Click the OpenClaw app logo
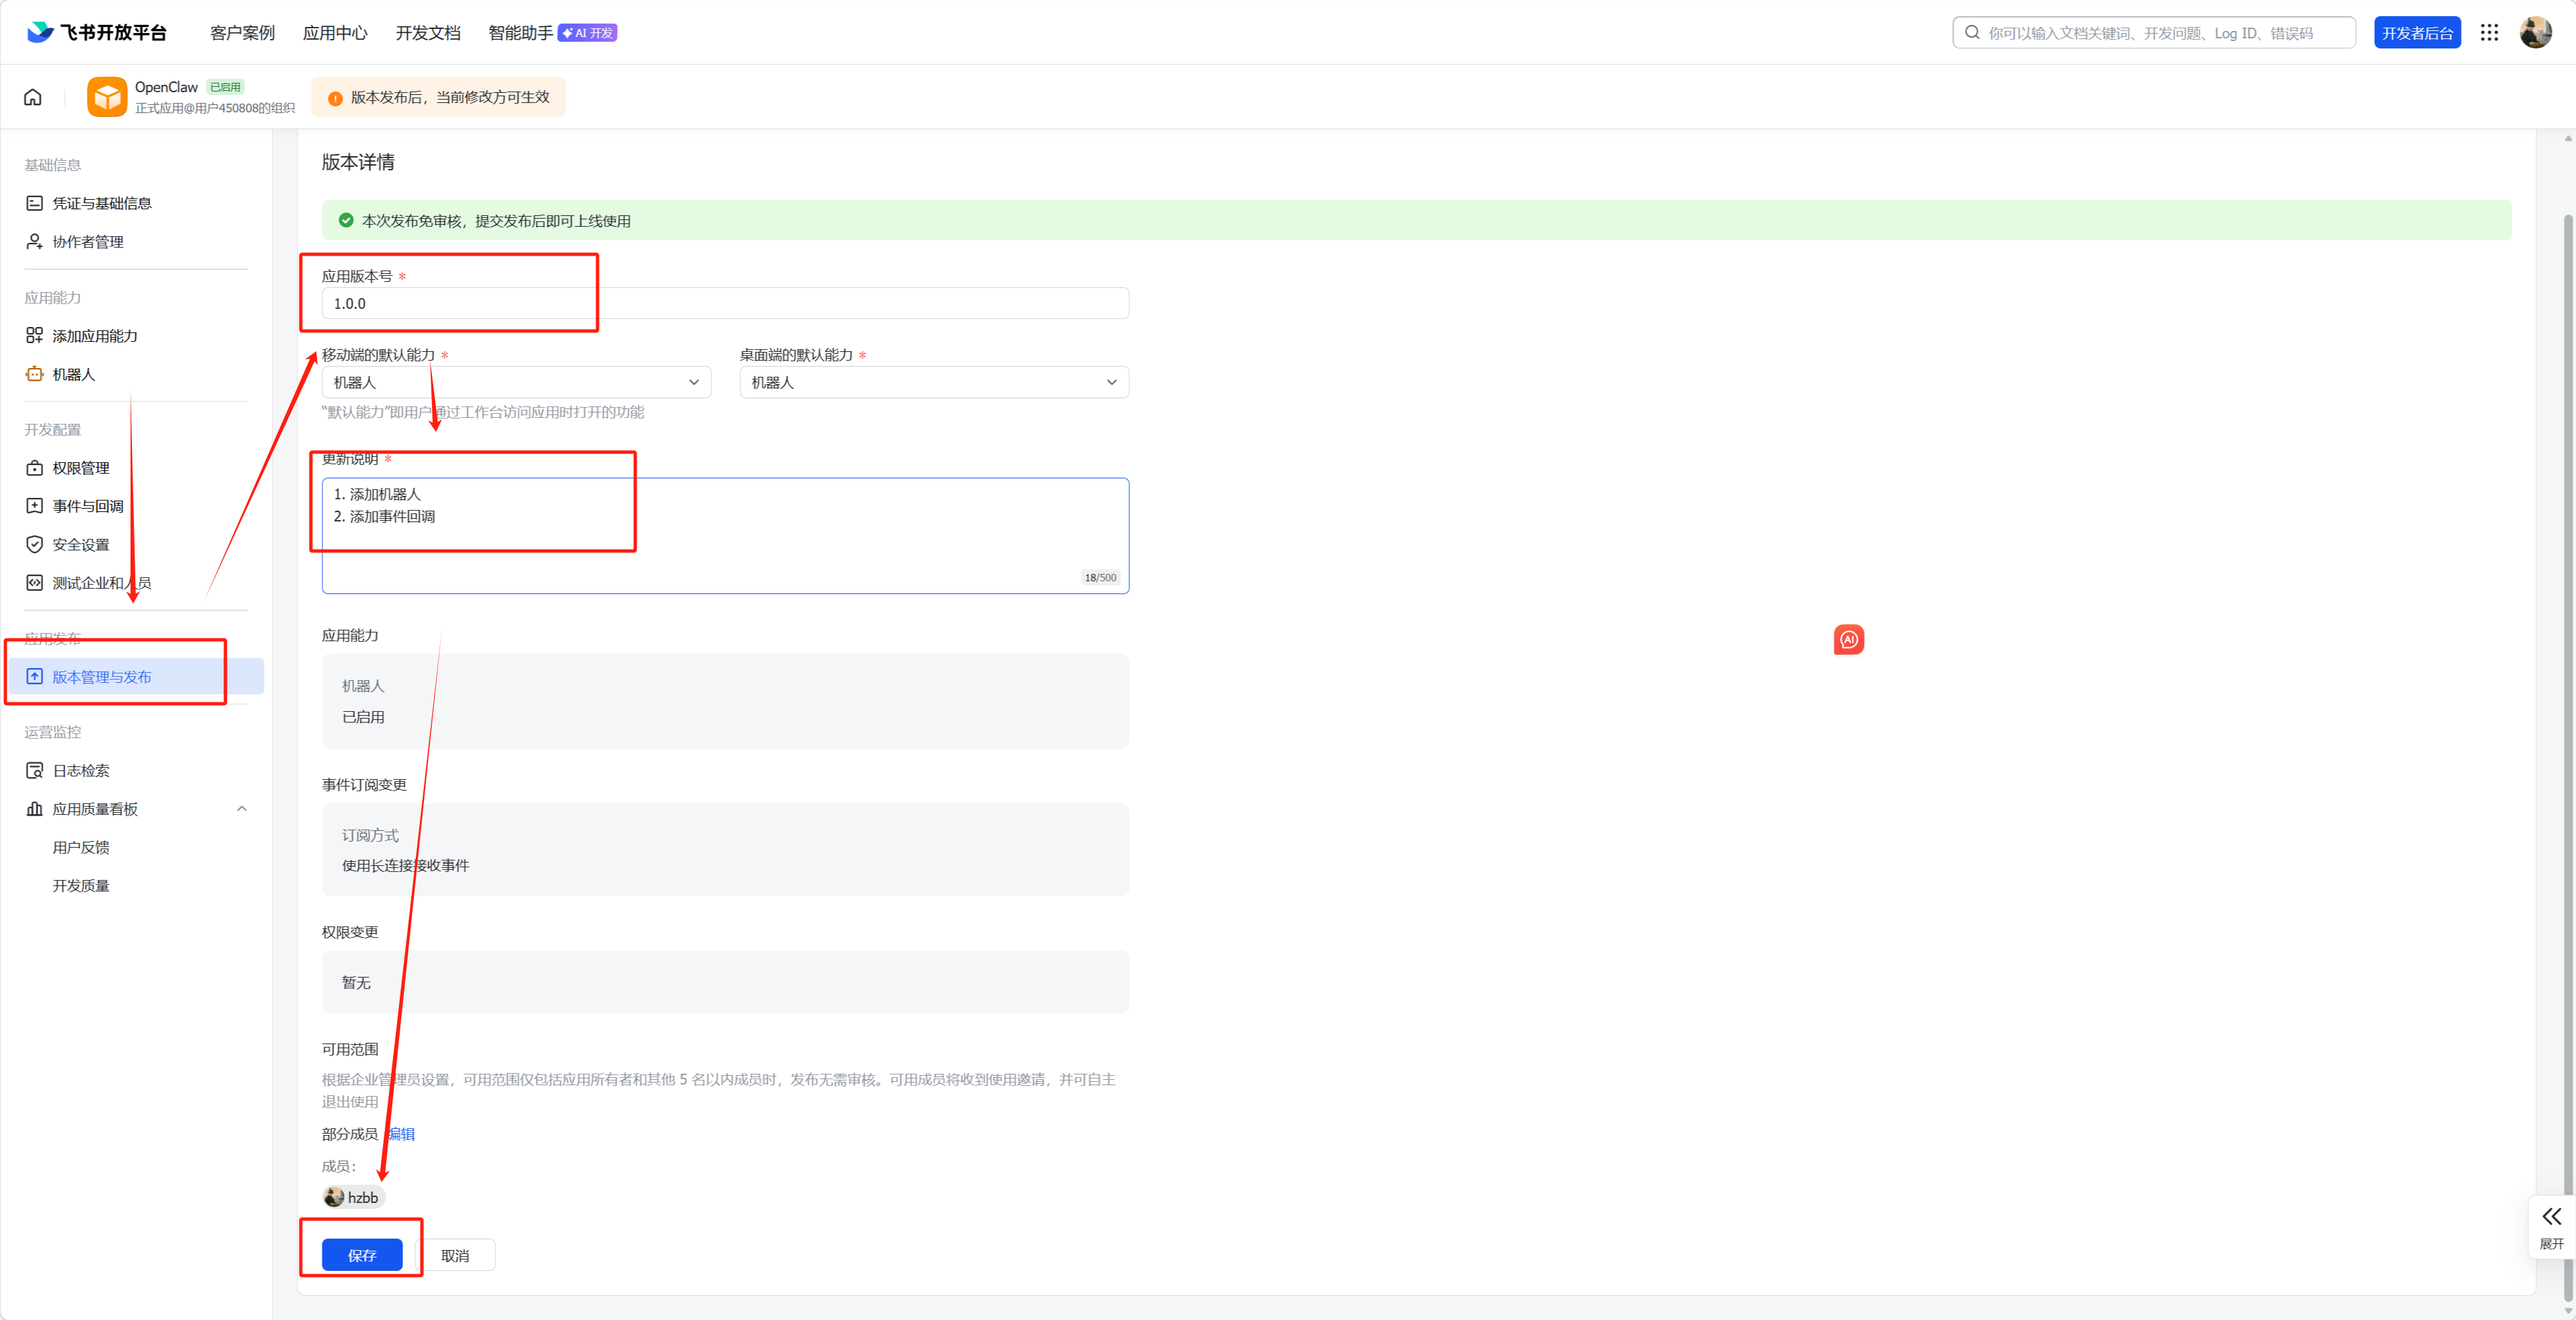 pos(107,97)
